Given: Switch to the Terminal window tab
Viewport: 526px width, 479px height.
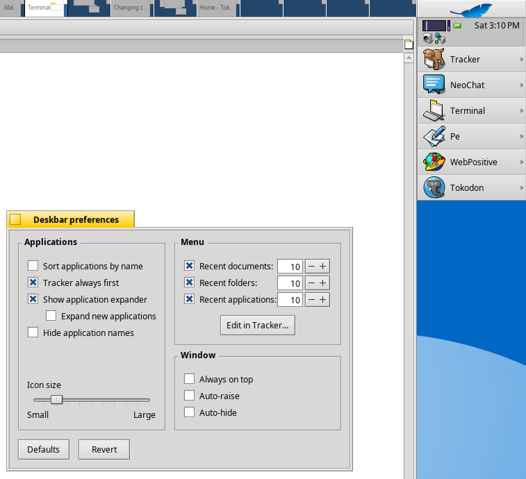Looking at the screenshot, I should 39,8.
